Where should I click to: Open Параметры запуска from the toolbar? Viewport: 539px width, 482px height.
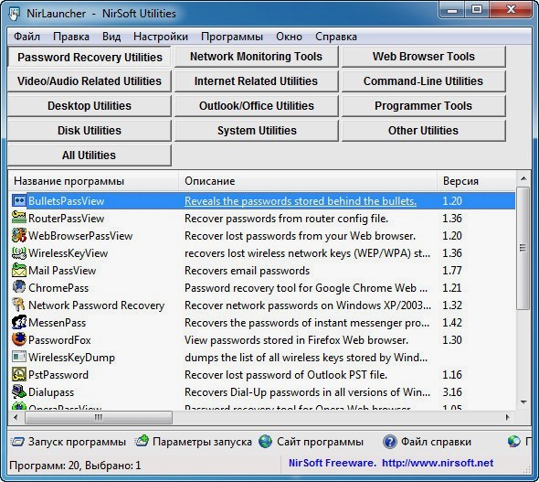coord(193,442)
